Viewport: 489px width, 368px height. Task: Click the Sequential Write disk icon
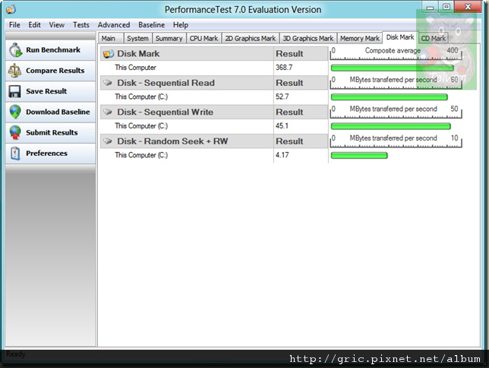[108, 112]
